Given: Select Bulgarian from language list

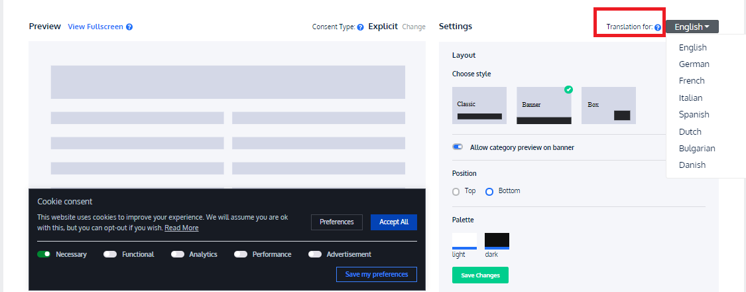Looking at the screenshot, I should (697, 148).
